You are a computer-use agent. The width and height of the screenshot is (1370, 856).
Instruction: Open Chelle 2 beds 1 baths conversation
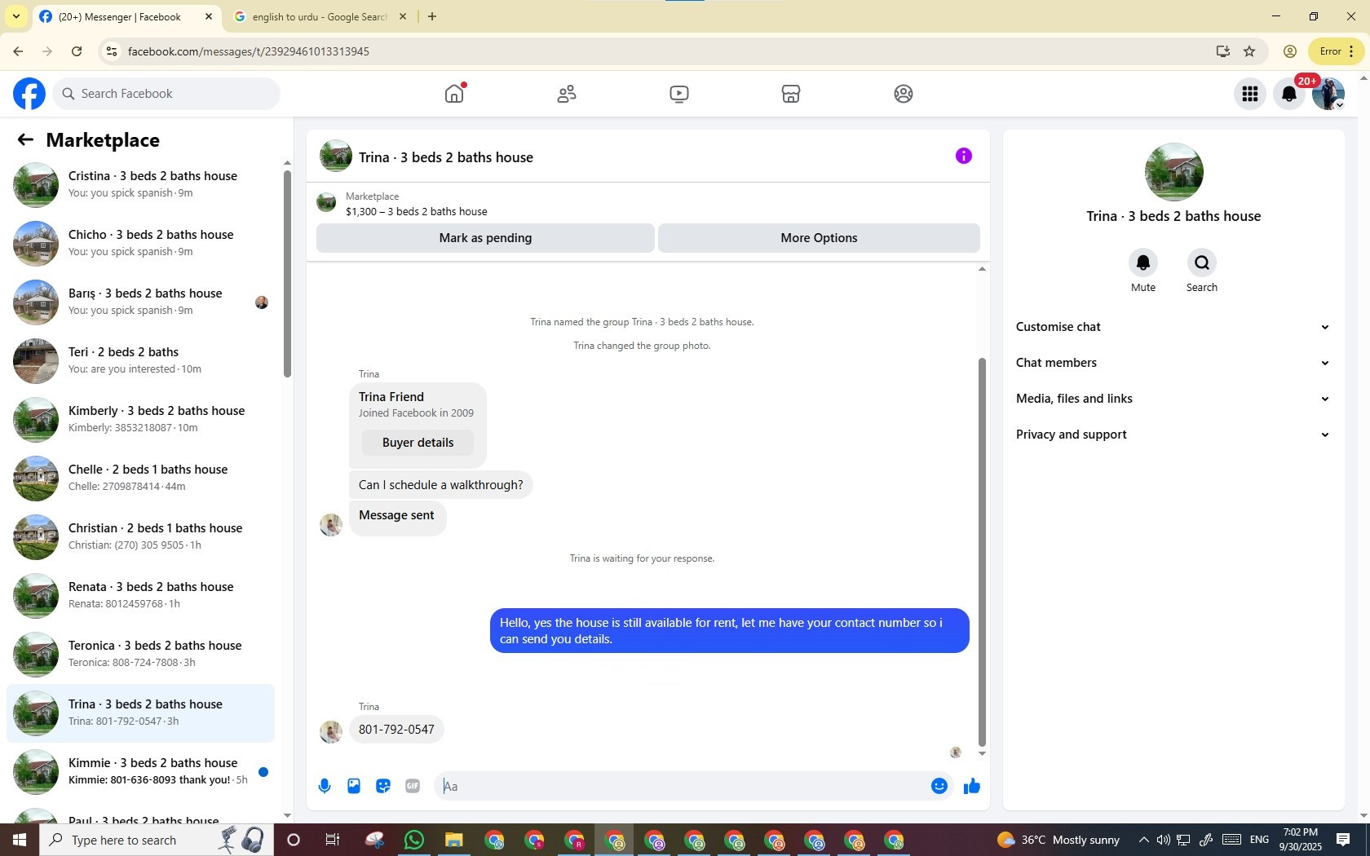[x=140, y=478]
